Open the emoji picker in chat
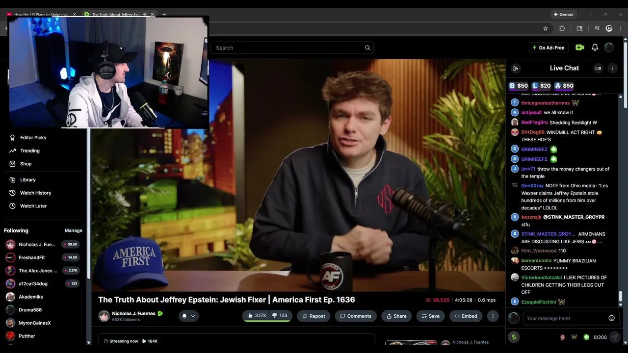628x353 pixels. click(611, 318)
